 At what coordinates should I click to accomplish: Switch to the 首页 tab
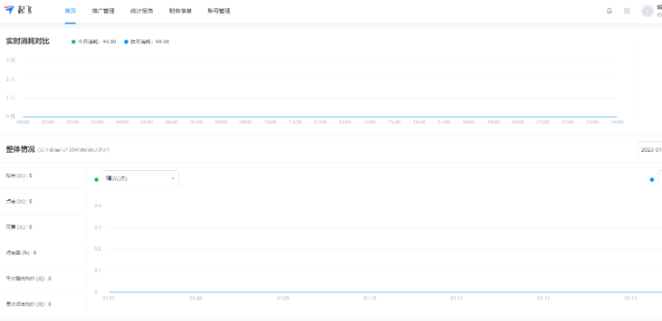70,11
